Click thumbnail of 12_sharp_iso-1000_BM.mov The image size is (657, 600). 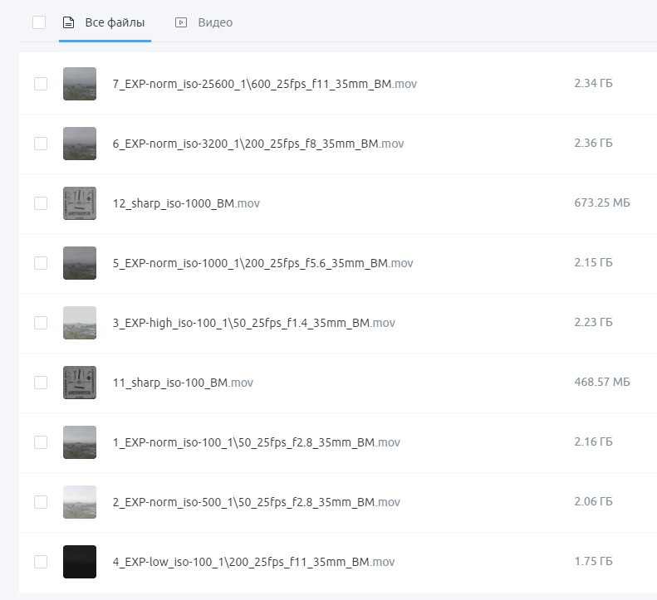pyautogui.click(x=80, y=203)
